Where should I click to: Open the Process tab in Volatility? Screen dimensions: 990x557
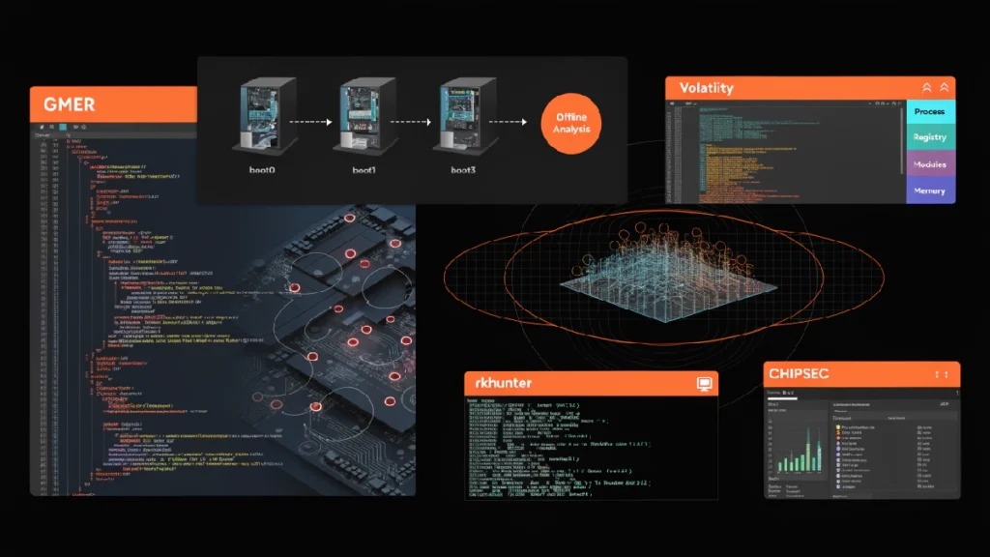click(x=930, y=112)
